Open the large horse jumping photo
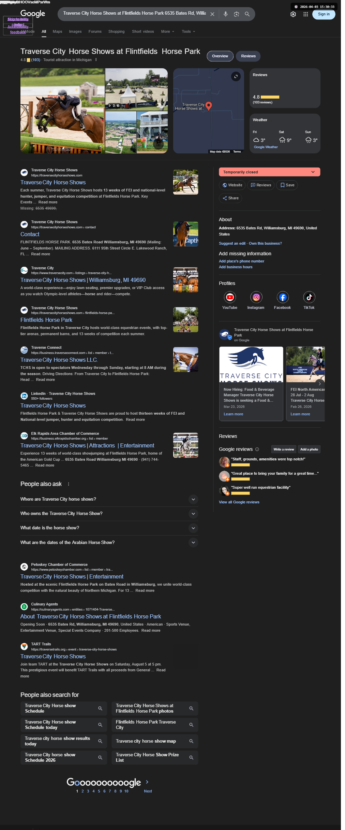This screenshot has width=345, height=830. coord(62,111)
